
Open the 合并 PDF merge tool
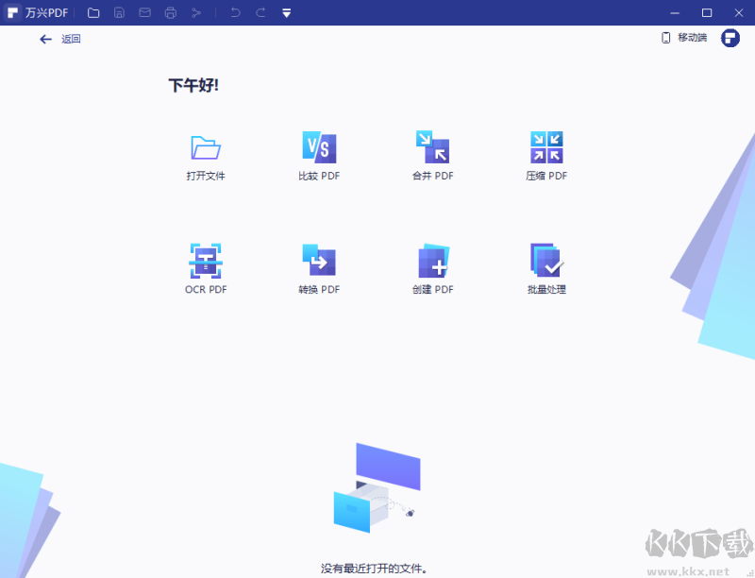(431, 156)
